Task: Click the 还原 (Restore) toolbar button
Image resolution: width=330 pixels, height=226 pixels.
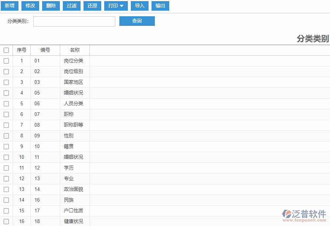Action: tap(92, 6)
